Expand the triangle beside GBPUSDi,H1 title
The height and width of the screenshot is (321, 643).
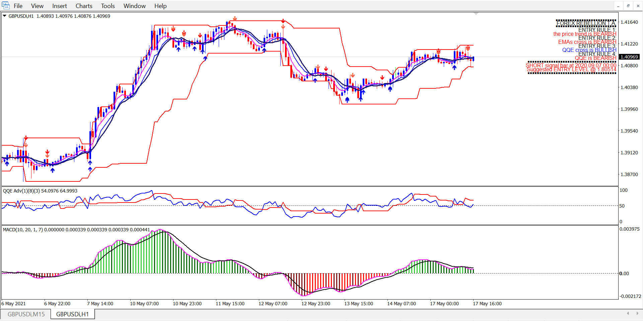pos(5,16)
